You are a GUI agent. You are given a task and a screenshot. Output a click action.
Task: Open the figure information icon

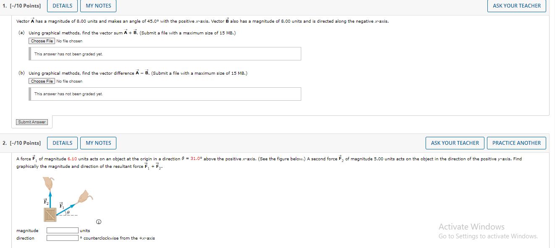coord(99,222)
